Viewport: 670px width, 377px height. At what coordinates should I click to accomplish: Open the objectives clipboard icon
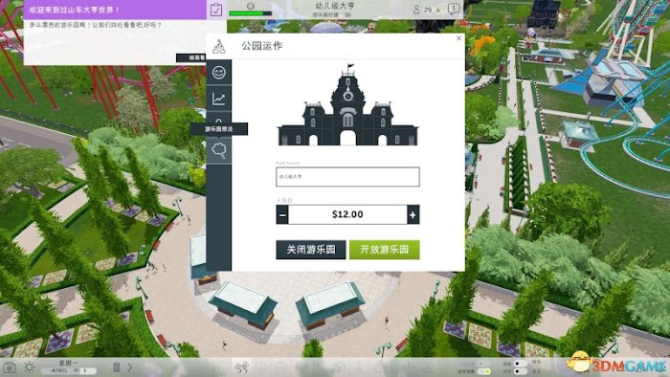click(216, 10)
